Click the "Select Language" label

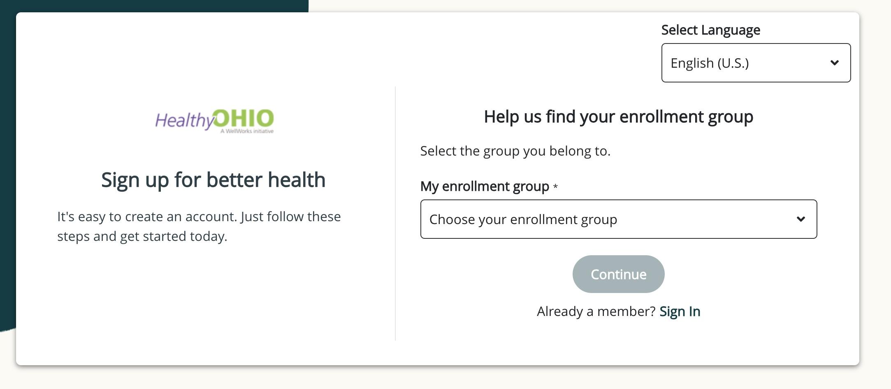click(x=710, y=30)
